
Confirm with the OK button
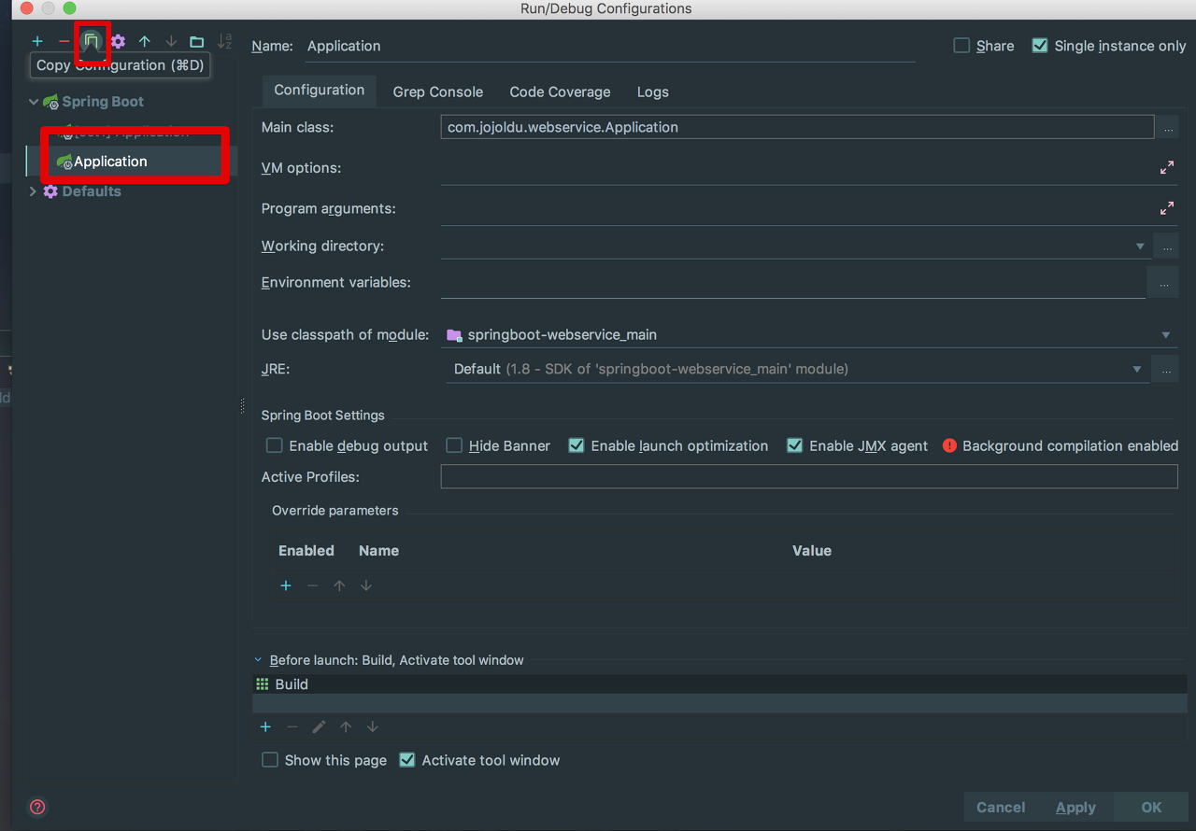[x=1151, y=808]
